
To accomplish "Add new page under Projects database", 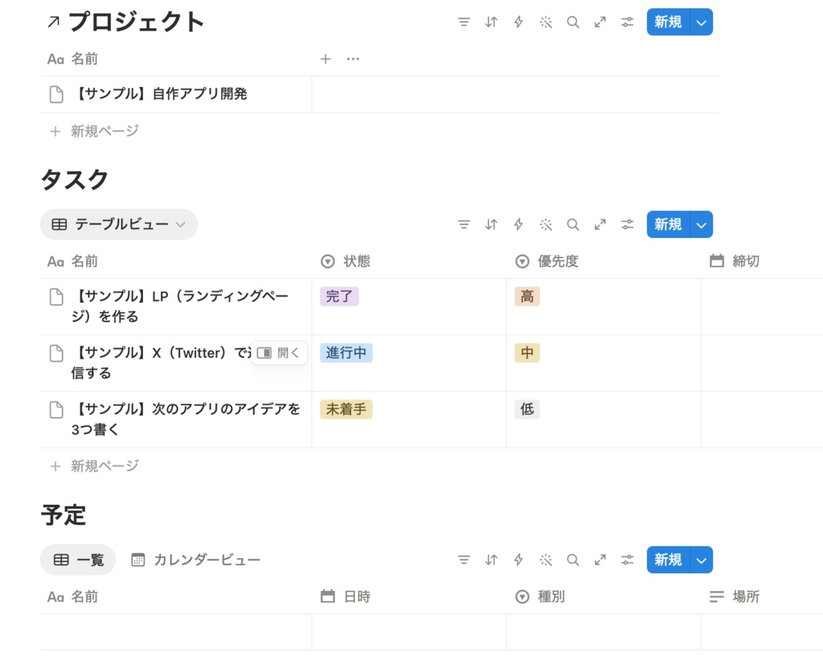I will pos(95,131).
